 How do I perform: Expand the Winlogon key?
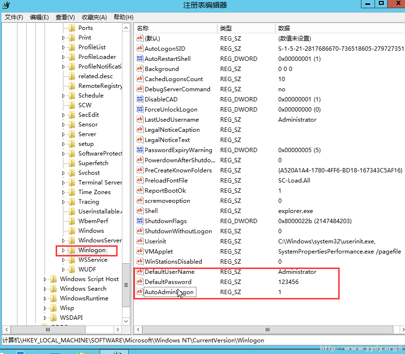(x=63, y=250)
